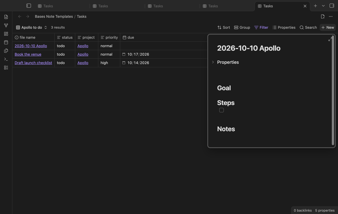
Task: Check the empty Steps task checkbox
Action: tap(222, 110)
